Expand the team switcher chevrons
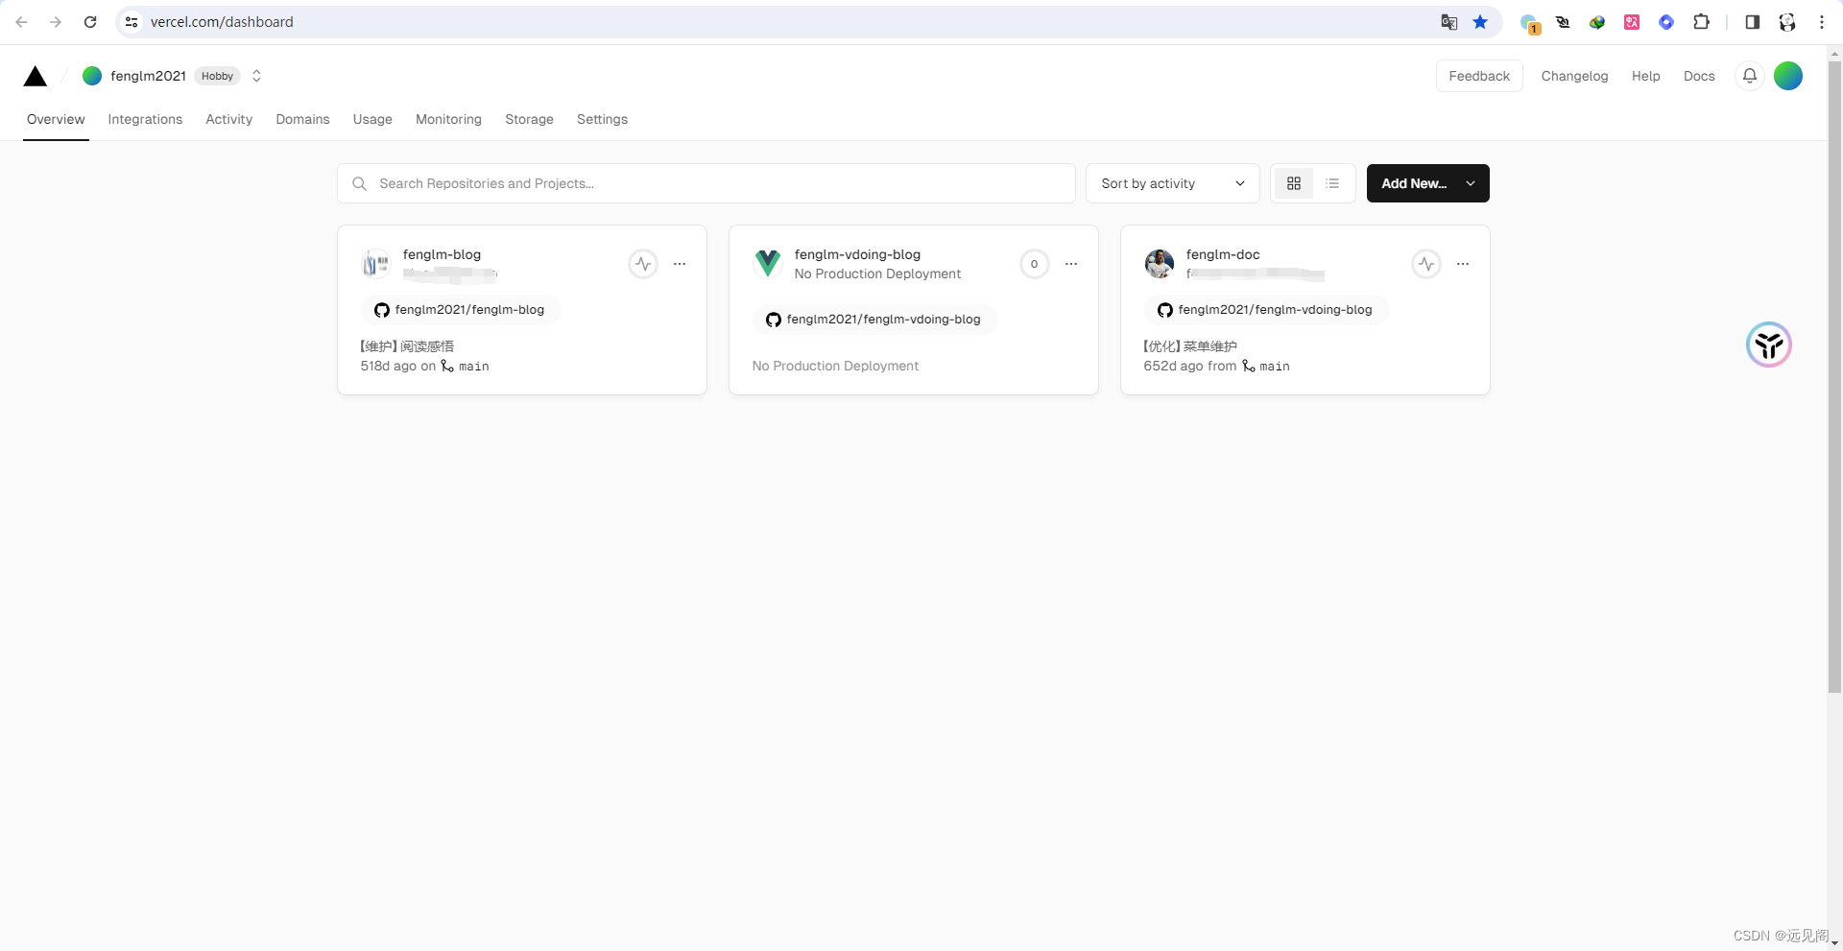 256,76
